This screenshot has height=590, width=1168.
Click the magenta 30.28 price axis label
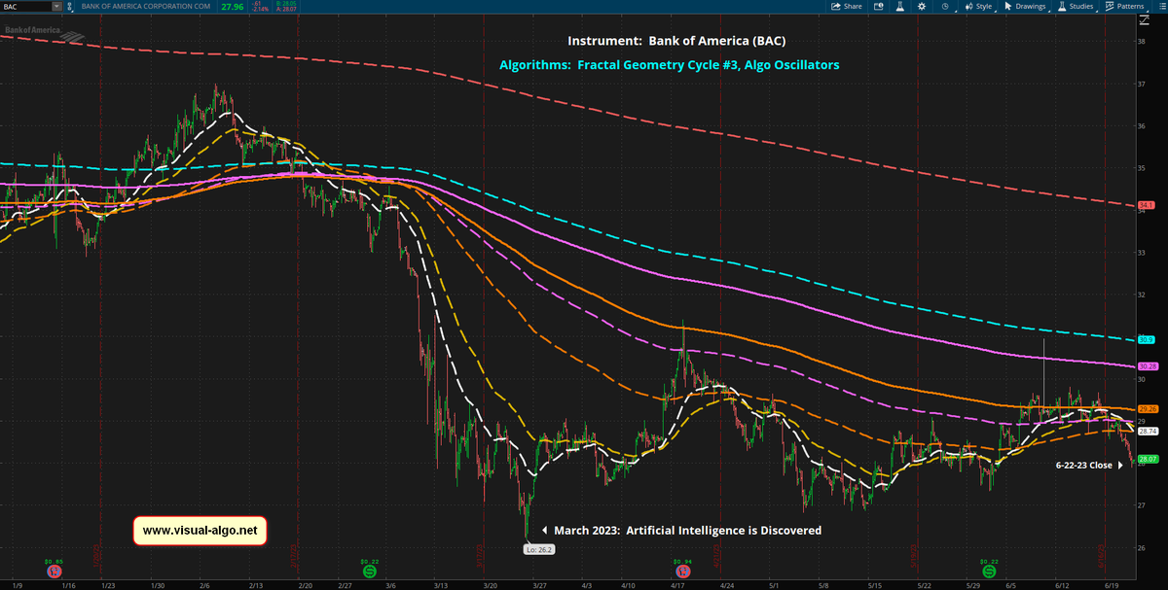1147,366
